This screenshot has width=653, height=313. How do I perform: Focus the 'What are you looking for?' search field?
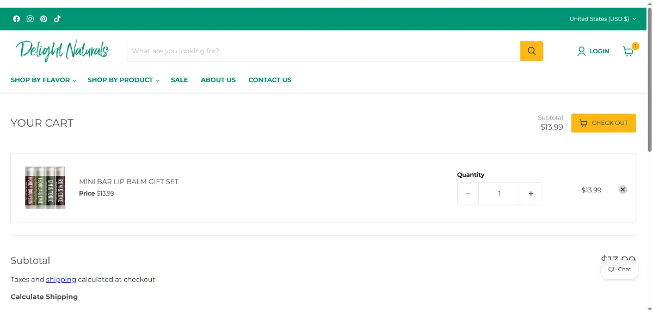pos(324,51)
